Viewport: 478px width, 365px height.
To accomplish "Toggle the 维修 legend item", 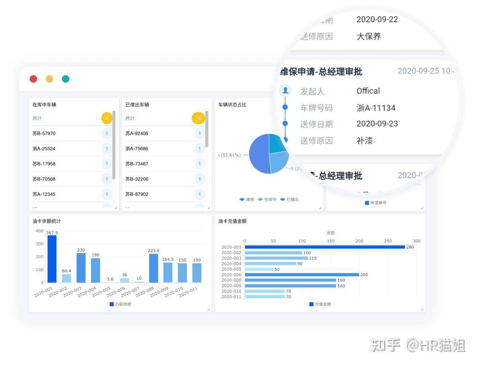I will (247, 200).
